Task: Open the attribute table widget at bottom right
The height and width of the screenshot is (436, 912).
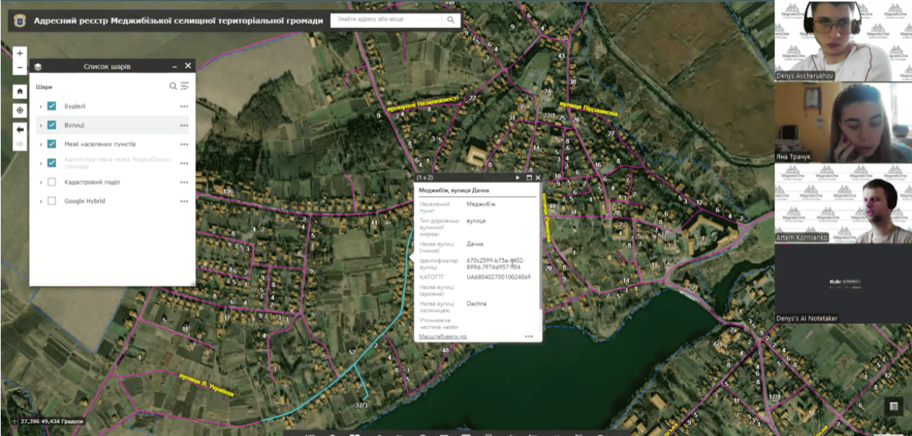Action: click(894, 406)
